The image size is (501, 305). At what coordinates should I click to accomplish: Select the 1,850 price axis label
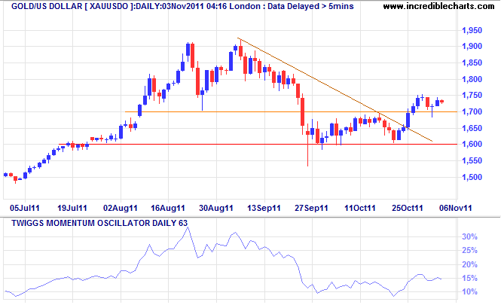click(472, 63)
